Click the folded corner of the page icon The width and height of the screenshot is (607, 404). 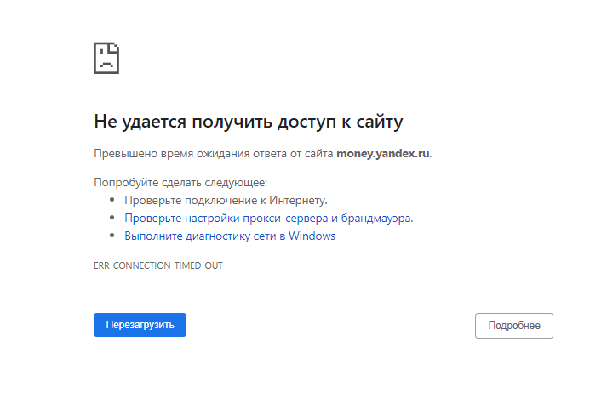(x=115, y=48)
